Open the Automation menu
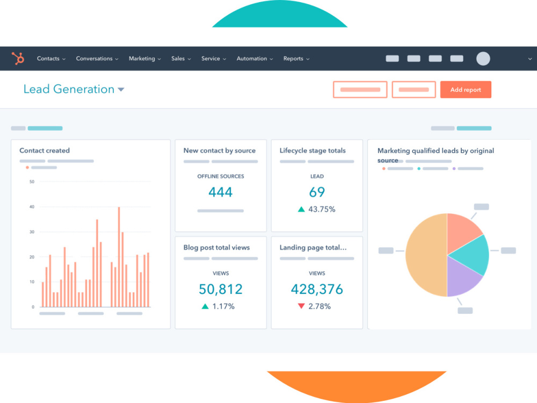Image resolution: width=537 pixels, height=403 pixels. click(255, 59)
